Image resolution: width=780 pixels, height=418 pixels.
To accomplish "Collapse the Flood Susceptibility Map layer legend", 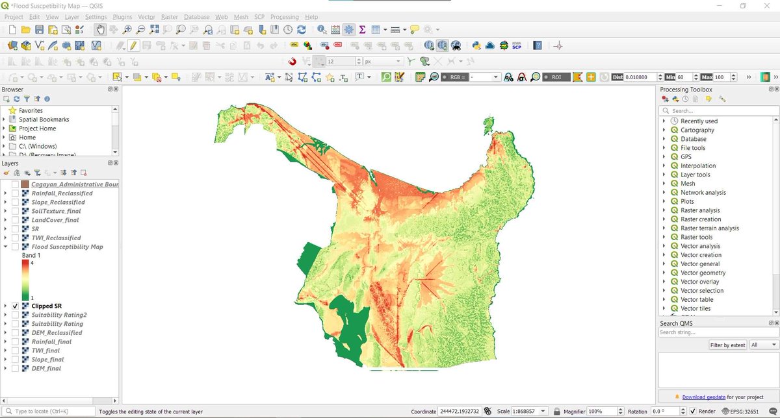I will tap(6, 247).
